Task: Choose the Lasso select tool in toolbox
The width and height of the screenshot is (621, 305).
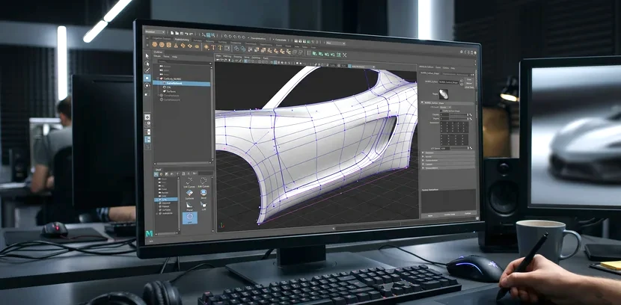Action: (x=147, y=64)
